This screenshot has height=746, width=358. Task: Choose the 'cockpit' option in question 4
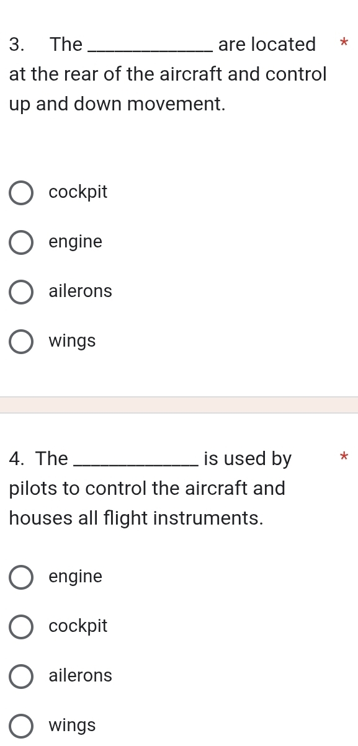21,627
